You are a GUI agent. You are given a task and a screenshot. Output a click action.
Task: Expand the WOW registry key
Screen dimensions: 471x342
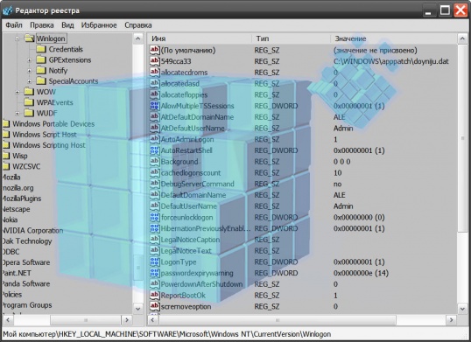pos(18,92)
